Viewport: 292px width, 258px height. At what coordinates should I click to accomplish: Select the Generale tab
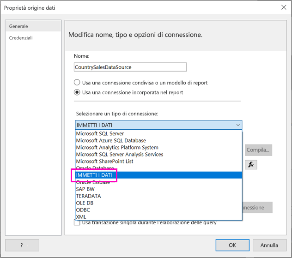coord(33,26)
